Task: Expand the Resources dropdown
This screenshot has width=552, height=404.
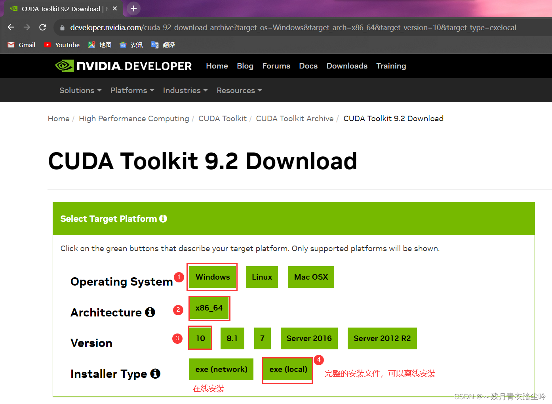Action: 239,90
